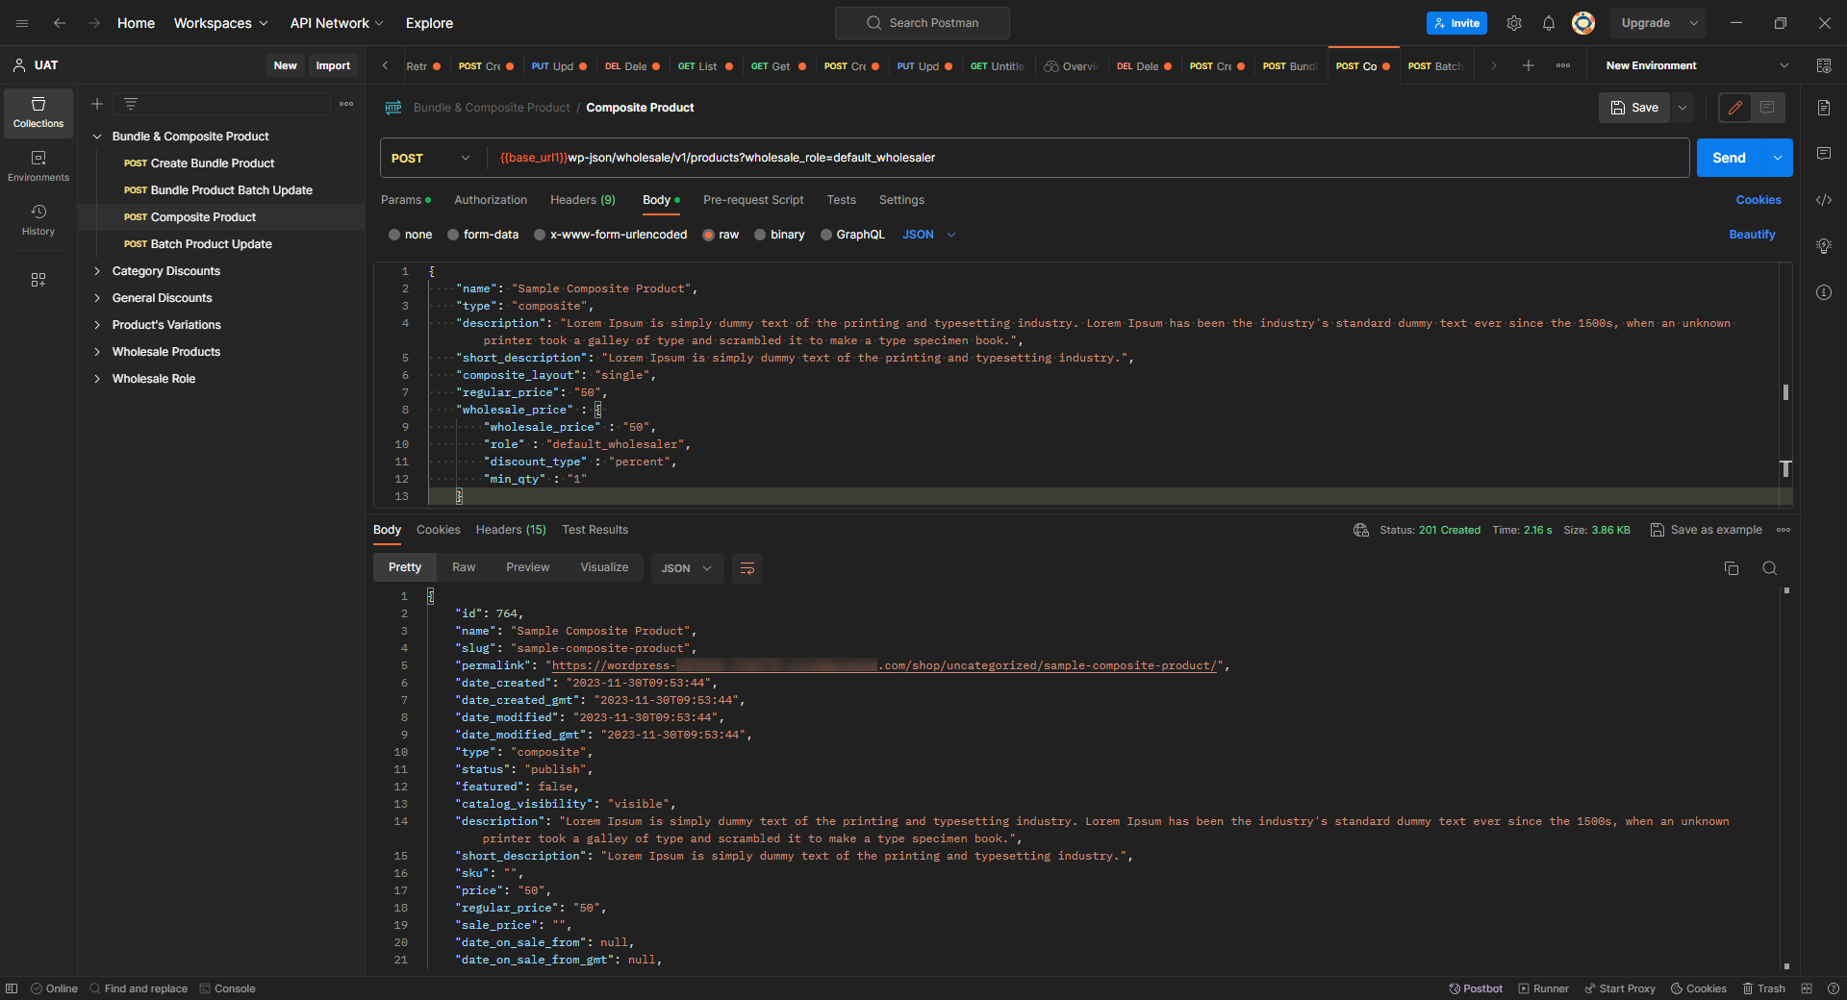
Task: Switch to edit mode pencil icon
Action: [x=1735, y=108]
